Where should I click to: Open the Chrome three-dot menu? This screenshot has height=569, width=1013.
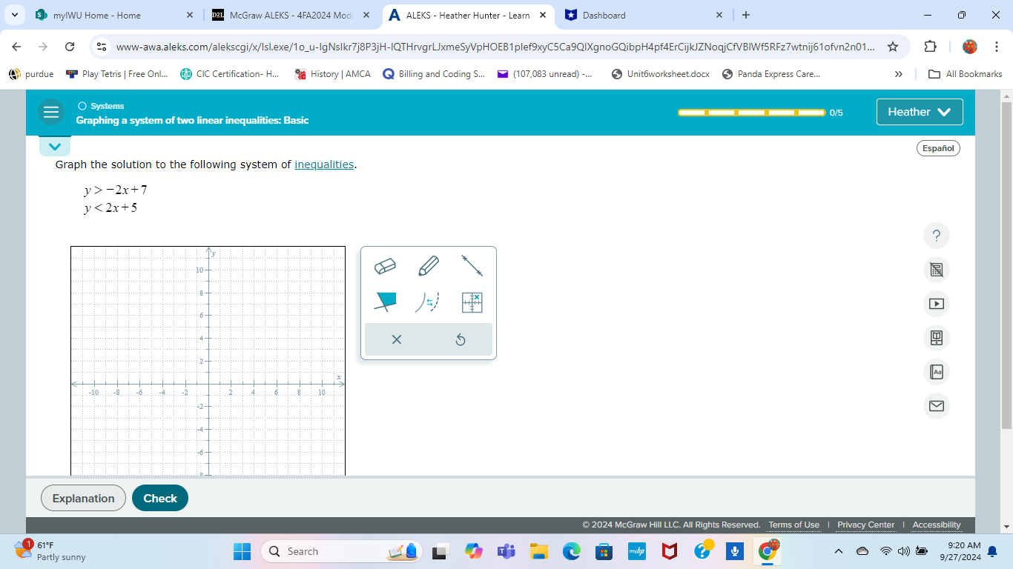click(997, 47)
